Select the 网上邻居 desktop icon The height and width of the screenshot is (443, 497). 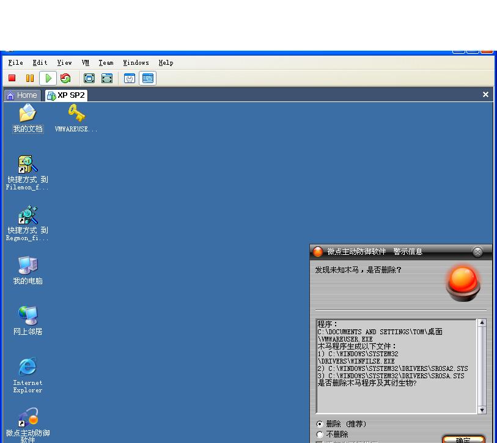(x=28, y=321)
